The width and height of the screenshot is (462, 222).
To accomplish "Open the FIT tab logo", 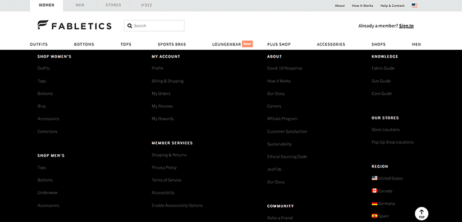I will point(147,5).
